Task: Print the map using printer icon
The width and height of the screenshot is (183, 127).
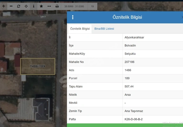Action: pyautogui.click(x=57, y=6)
